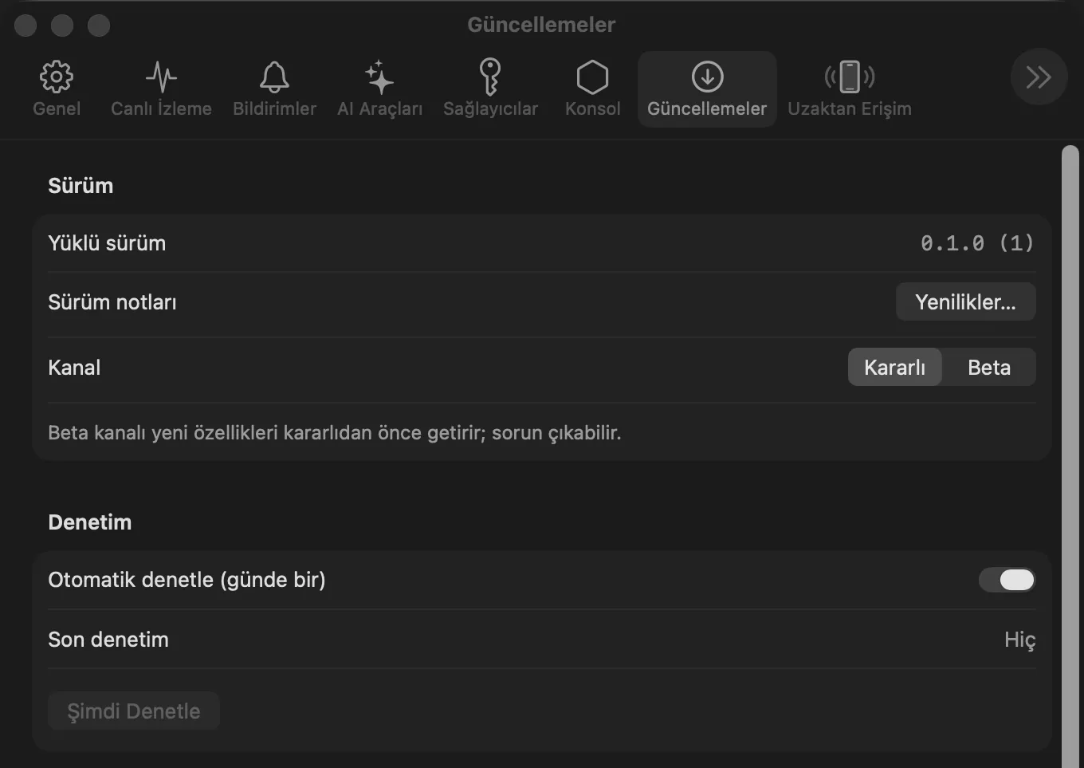
Task: Click the Yenilikler... button
Action: coord(965,301)
